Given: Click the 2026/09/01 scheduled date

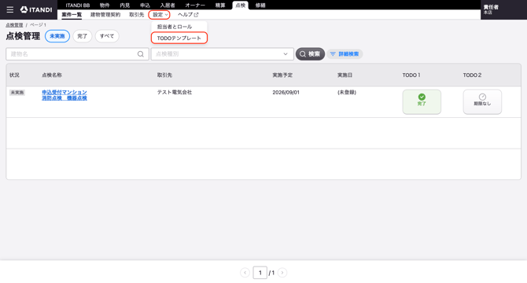Looking at the screenshot, I should [286, 92].
